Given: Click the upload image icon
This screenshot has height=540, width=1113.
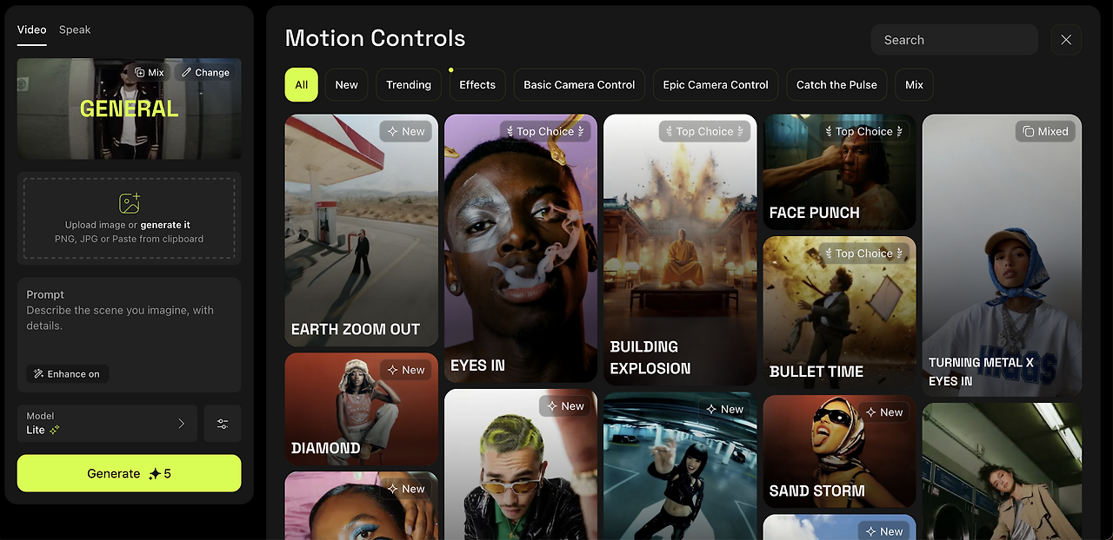Looking at the screenshot, I should [x=130, y=203].
